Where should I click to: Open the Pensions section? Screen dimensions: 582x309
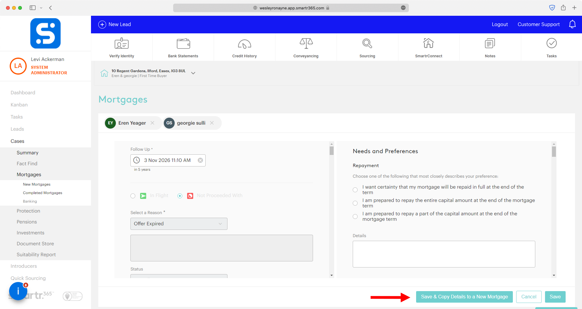(x=27, y=222)
